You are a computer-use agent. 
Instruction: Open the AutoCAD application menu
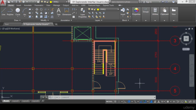coord(3,3)
